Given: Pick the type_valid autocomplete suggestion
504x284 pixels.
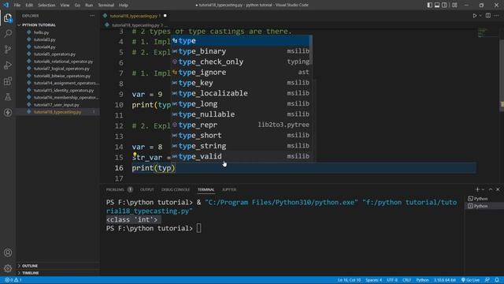Looking at the screenshot, I should click(x=241, y=156).
